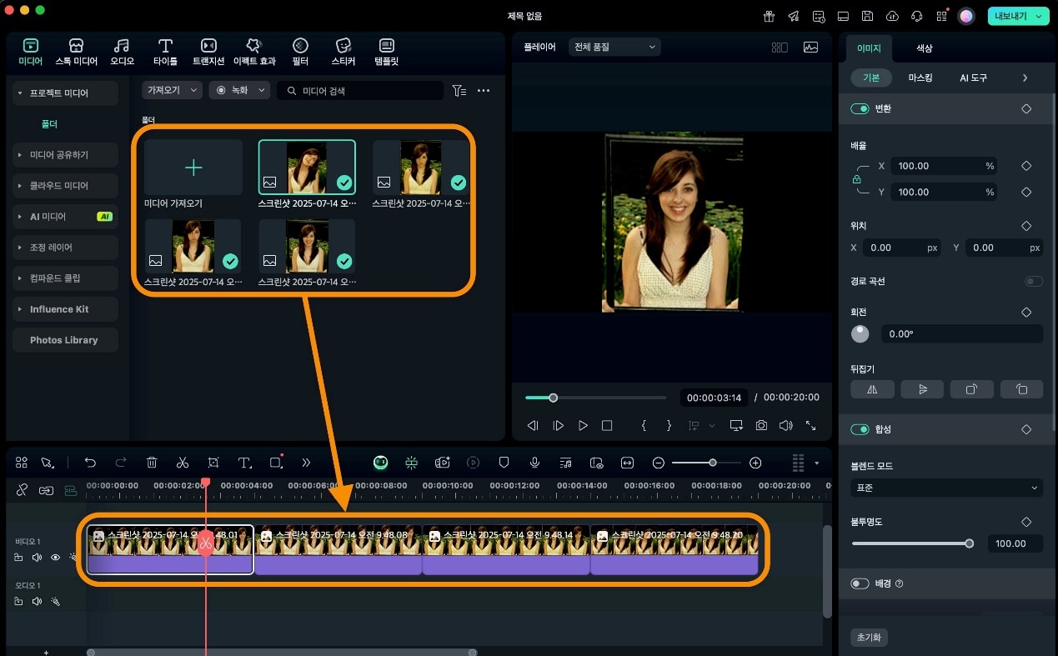The height and width of the screenshot is (656, 1058).
Task: Toggle the scale aspect ratio lock under 배율
Action: coord(855,179)
